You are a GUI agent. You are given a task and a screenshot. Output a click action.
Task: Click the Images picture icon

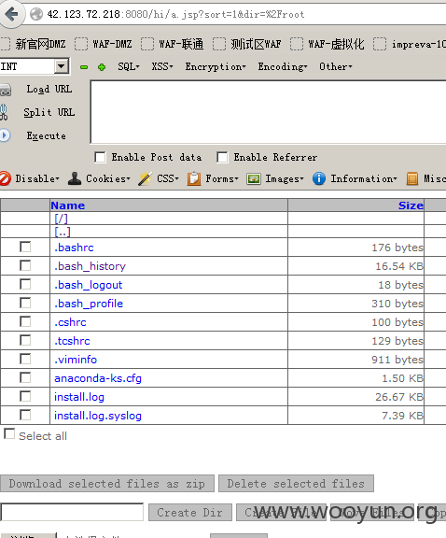254,178
